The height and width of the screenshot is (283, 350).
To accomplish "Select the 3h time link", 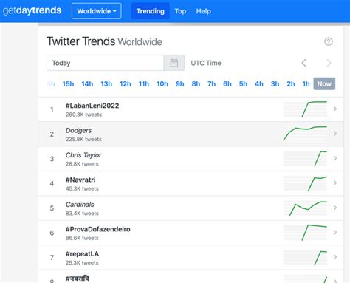I will click(275, 84).
